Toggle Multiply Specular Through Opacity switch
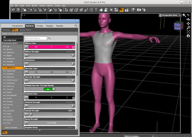This screenshot has height=137, width=192. click(50, 89)
